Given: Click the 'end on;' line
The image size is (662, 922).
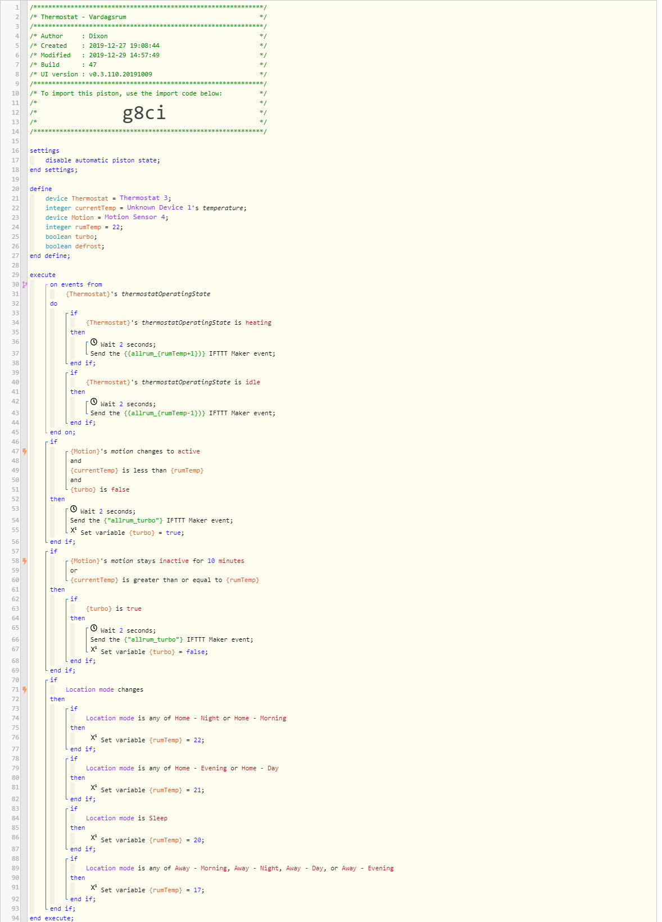Looking at the screenshot, I should (62, 432).
